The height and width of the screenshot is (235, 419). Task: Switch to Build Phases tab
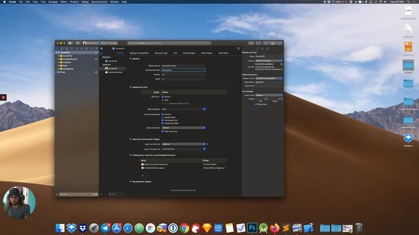tap(207, 53)
